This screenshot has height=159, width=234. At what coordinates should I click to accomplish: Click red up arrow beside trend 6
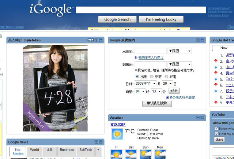pyautogui.click(x=216, y=85)
